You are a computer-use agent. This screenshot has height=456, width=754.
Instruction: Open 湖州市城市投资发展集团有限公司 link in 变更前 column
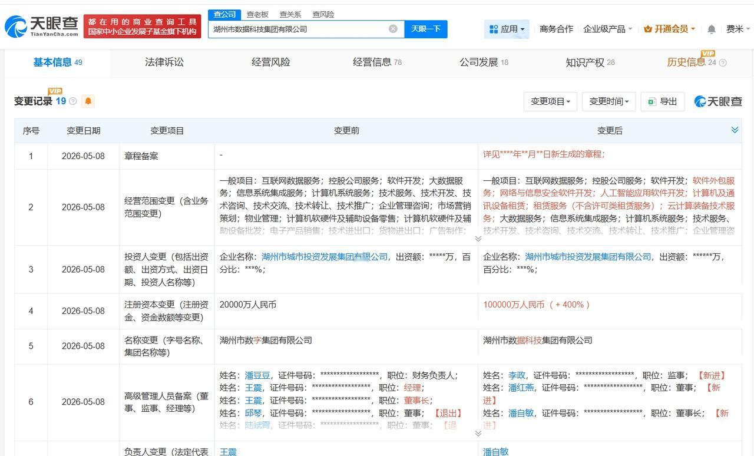point(325,257)
